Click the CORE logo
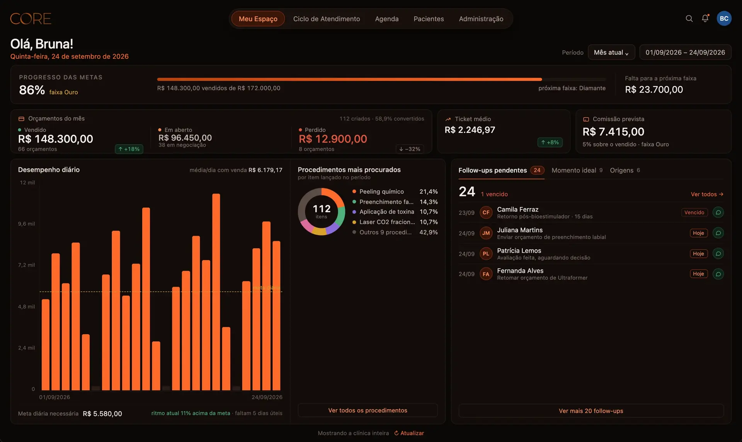 point(31,19)
